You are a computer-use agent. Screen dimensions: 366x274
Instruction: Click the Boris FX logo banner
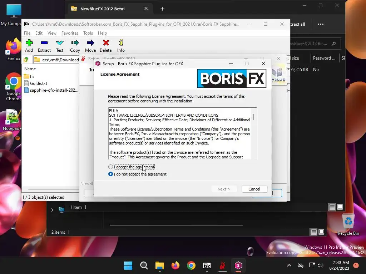click(x=232, y=78)
